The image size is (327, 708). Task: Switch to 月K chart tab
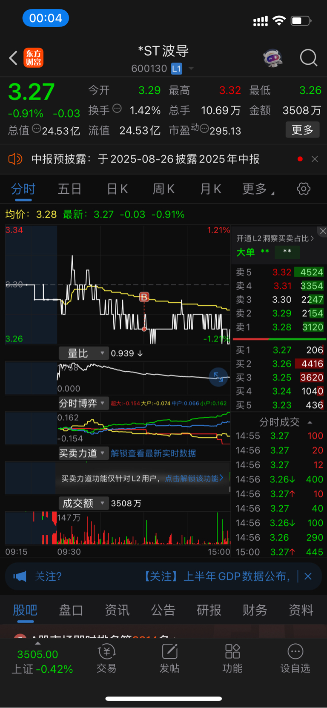[210, 189]
